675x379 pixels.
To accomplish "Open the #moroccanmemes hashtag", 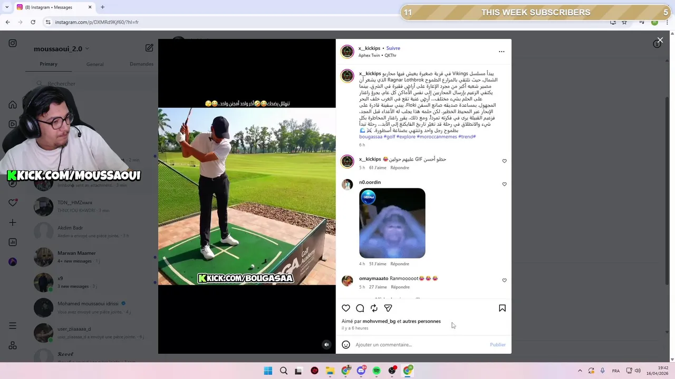I will click(437, 137).
